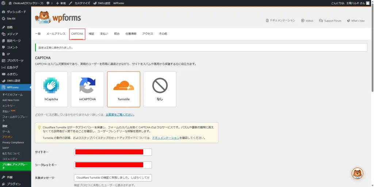The width and height of the screenshot is (374, 187).
Task: Open the WPForms help mascot bubble
Action: click(x=357, y=173)
